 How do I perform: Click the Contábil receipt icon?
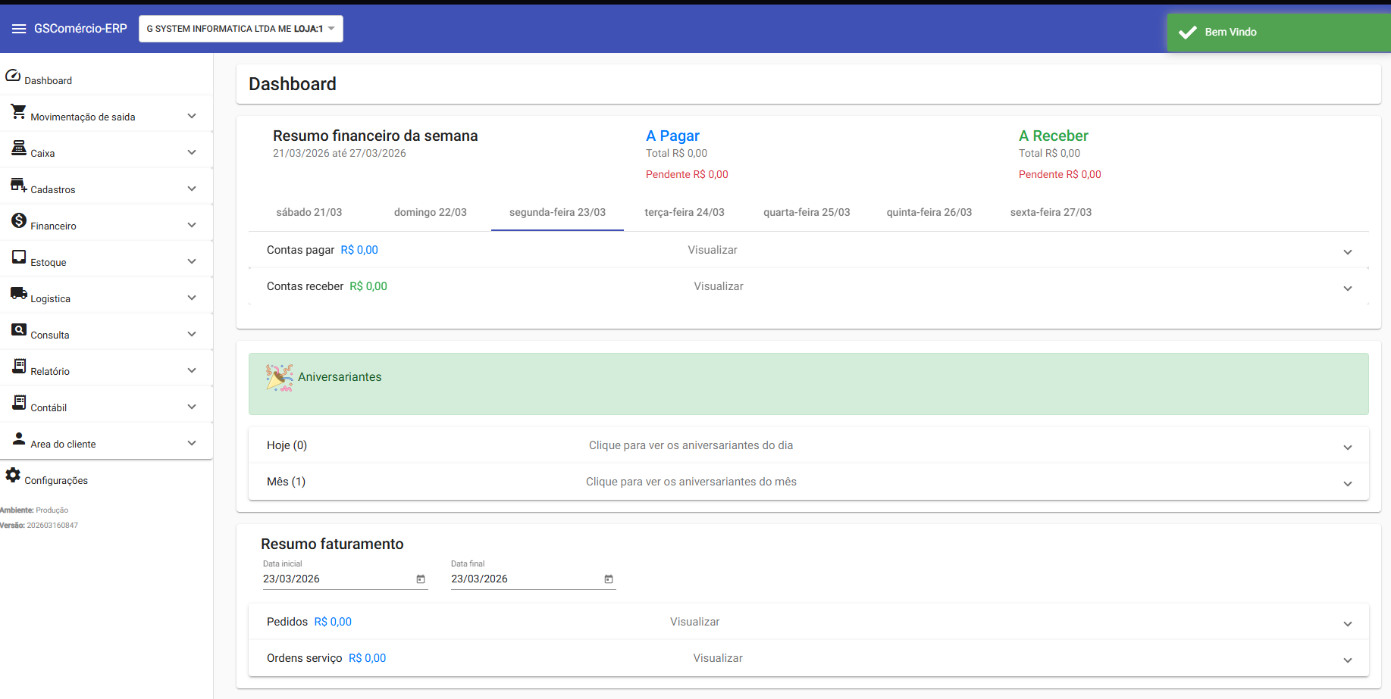(19, 402)
